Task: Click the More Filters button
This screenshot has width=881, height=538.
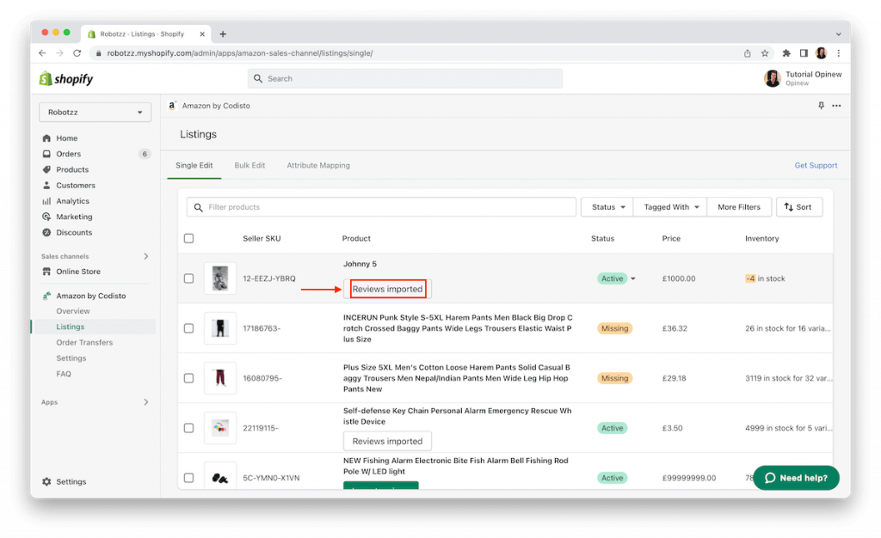Action: pos(739,207)
